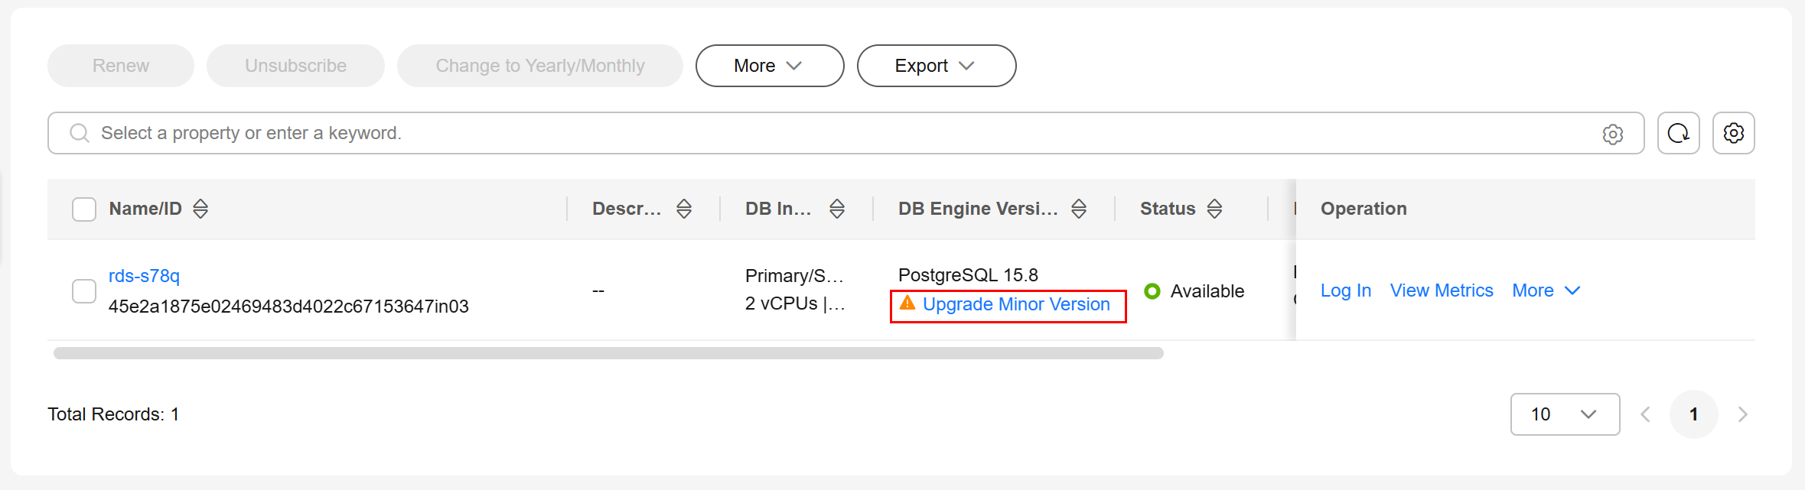Select the rds-s78q row checkbox
The image size is (1805, 490).
[x=84, y=291]
